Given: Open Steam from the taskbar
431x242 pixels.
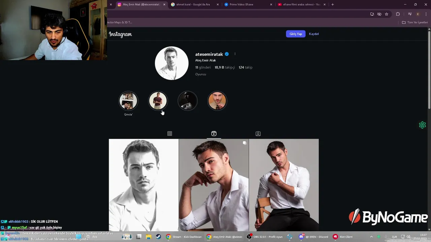Looking at the screenshot, I should (158, 237).
